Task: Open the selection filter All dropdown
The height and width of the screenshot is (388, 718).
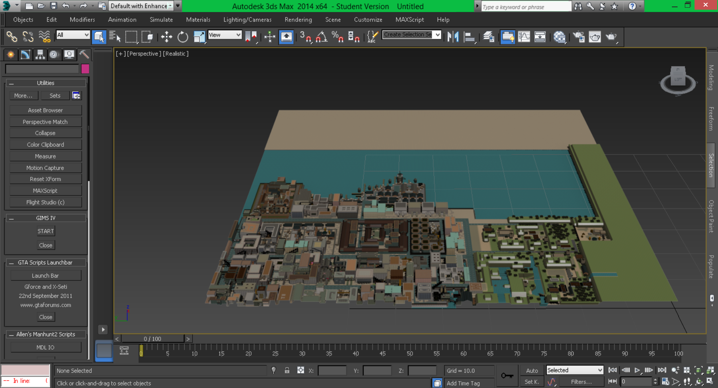Action: click(x=73, y=35)
